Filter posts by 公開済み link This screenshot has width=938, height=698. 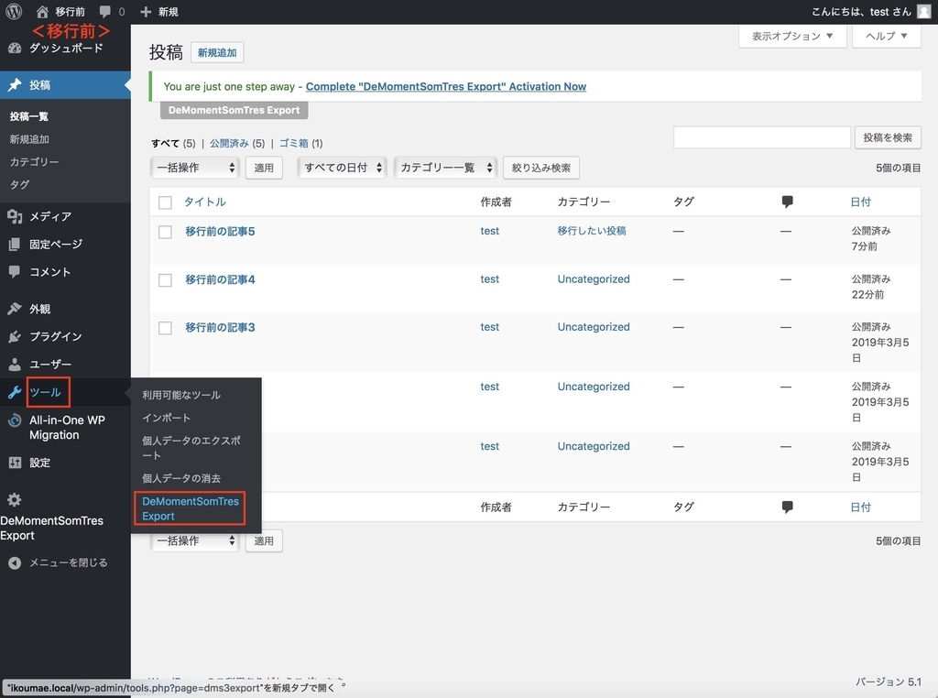(x=229, y=143)
